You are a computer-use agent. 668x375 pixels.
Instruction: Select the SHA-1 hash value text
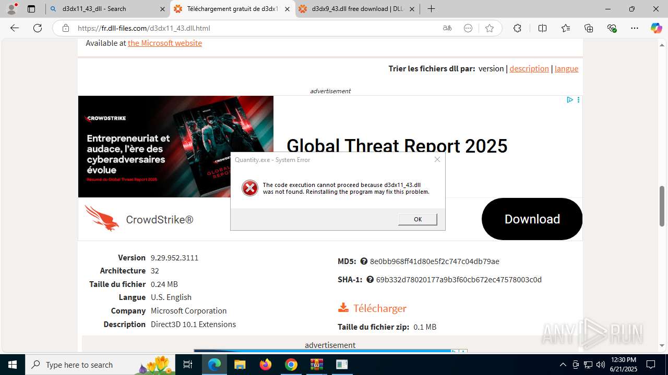459,280
